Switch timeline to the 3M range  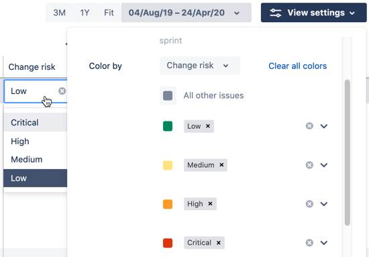point(59,13)
